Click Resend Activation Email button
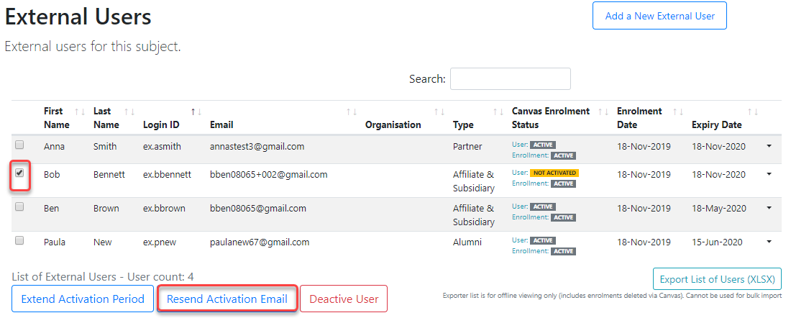 (x=227, y=299)
